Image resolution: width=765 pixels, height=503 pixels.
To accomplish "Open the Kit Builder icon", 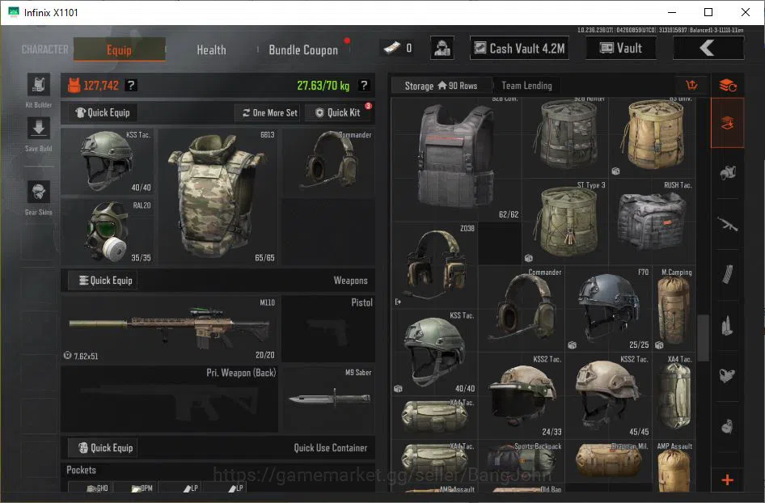I will (x=39, y=86).
